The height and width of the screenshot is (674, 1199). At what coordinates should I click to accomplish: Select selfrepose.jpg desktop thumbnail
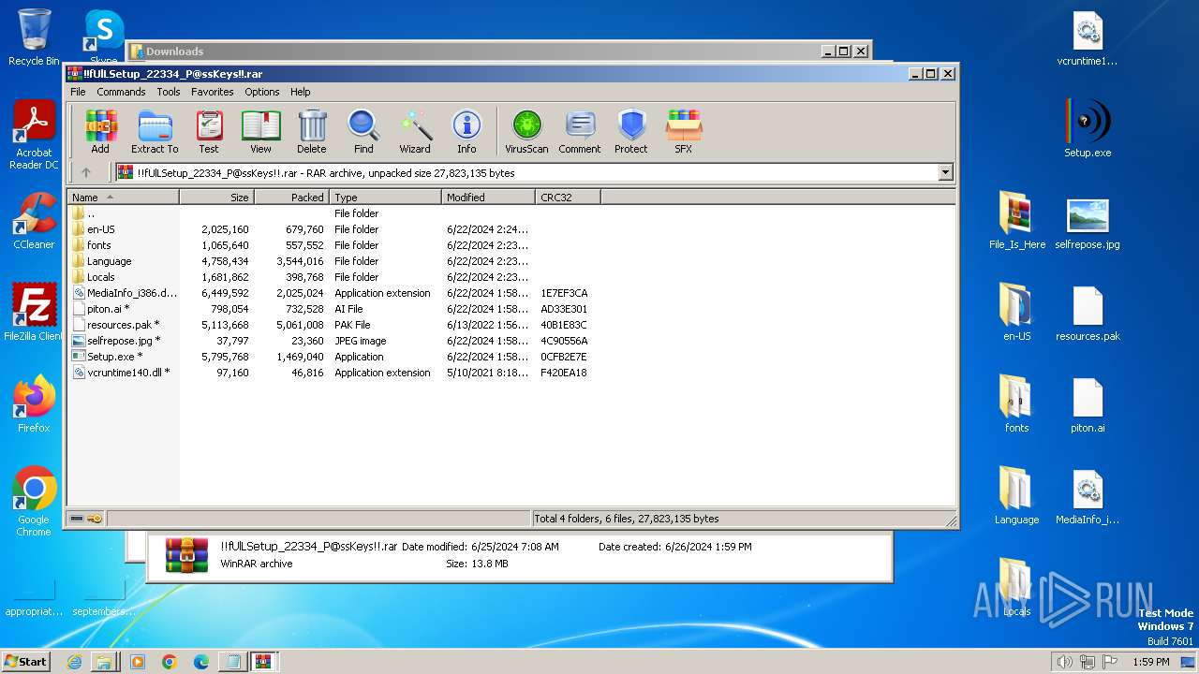(1088, 223)
